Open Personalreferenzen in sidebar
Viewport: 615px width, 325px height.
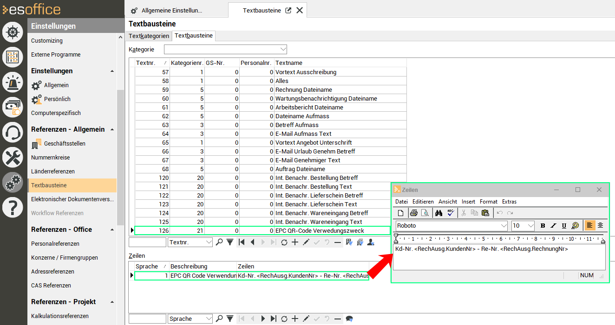[x=55, y=244]
